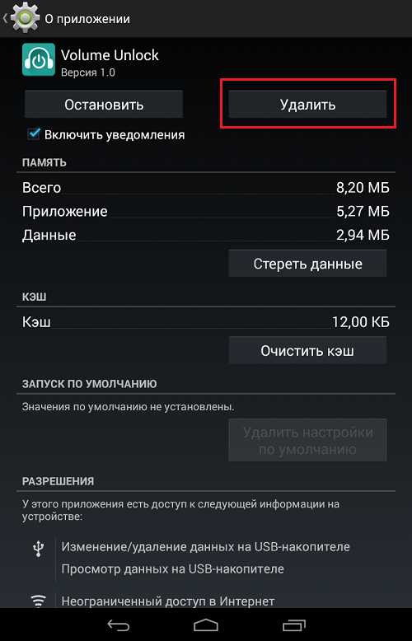Click the Удалить button
The height and width of the screenshot is (641, 412).
[307, 105]
